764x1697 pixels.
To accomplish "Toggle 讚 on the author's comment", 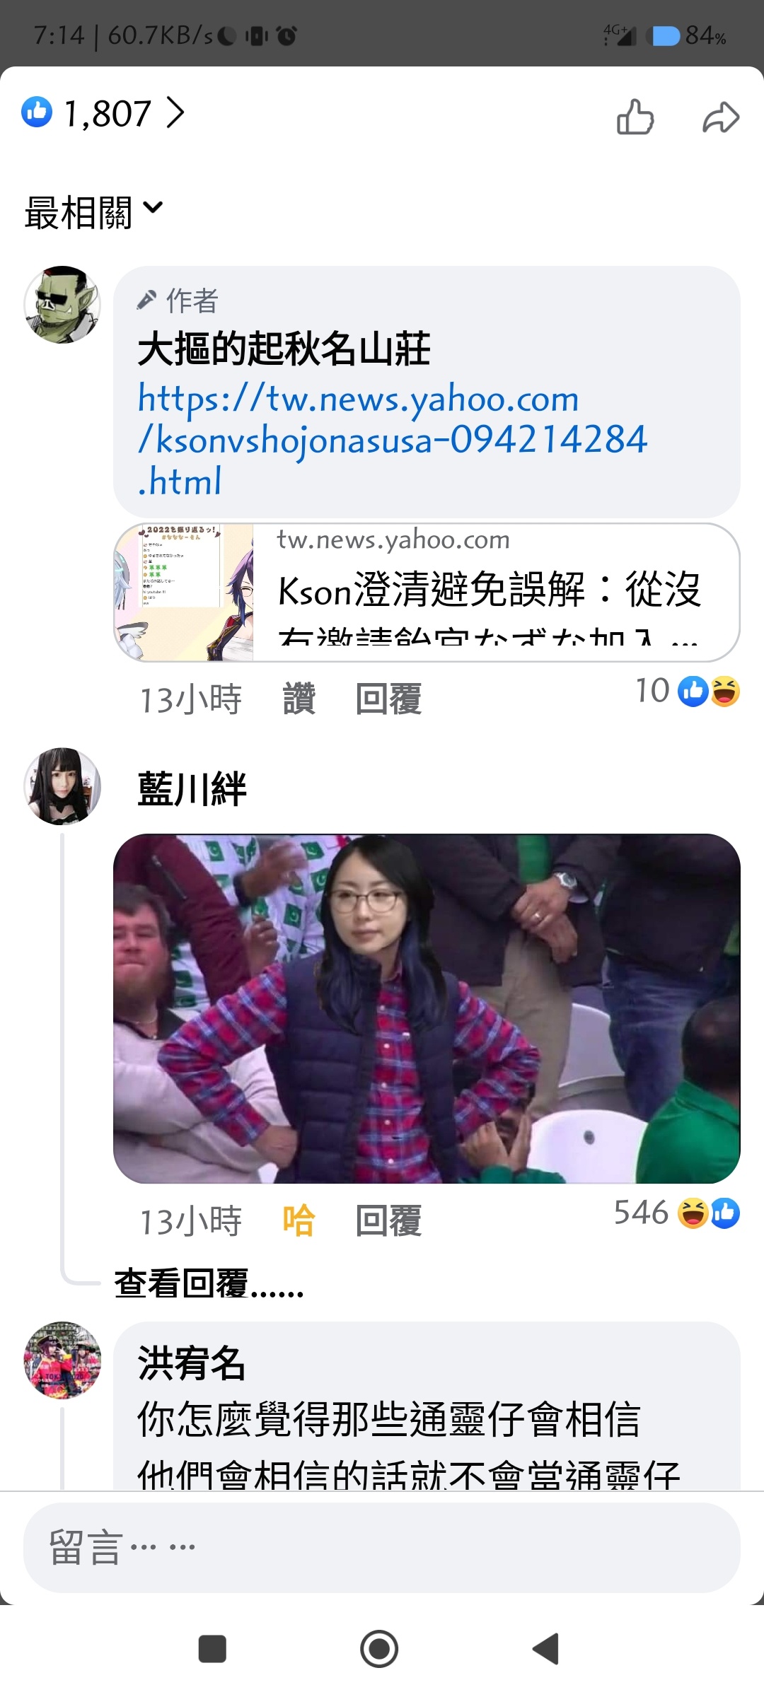I will point(299,699).
